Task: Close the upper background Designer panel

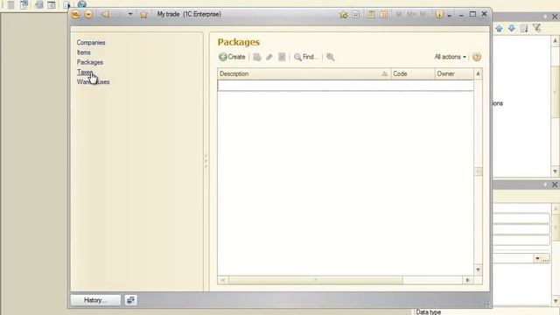Action: click(x=555, y=17)
